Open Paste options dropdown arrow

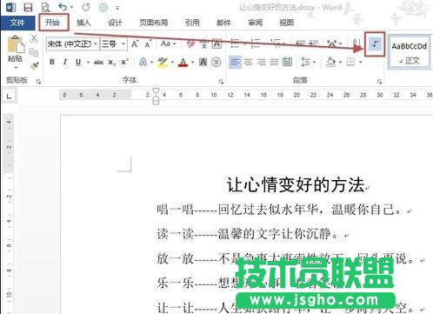click(x=16, y=68)
